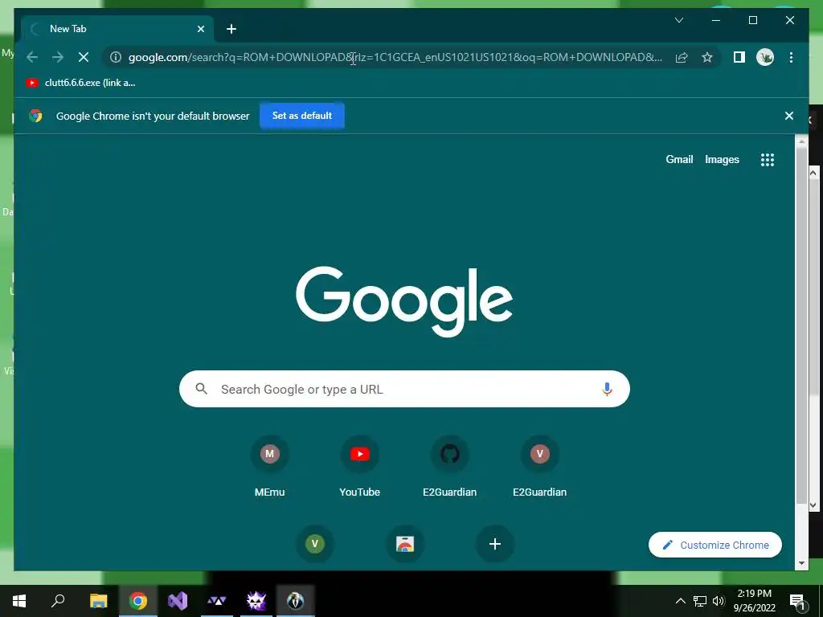Screen dimensions: 823x617
Task: Go forward to the next page
Action: point(58,57)
